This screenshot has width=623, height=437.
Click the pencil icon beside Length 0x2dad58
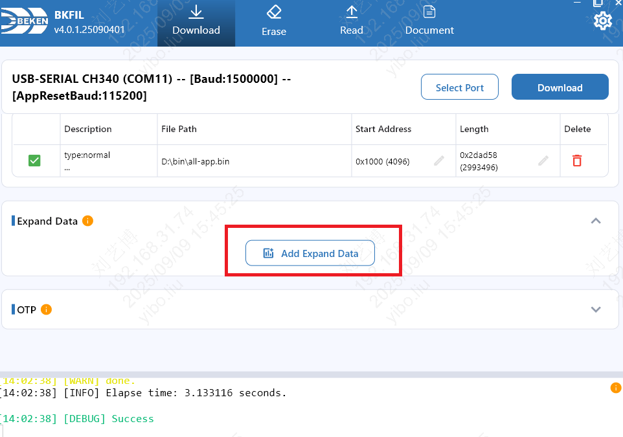tap(543, 161)
